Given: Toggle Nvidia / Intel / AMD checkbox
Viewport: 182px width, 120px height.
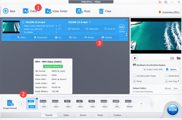Looking at the screenshot, I should [x=145, y=69].
